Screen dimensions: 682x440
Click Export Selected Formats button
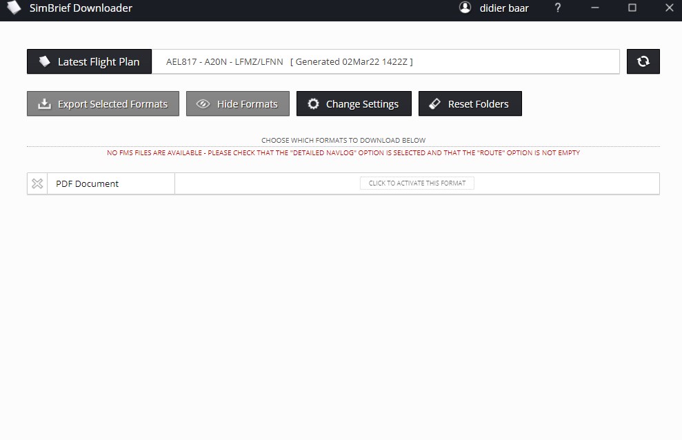(103, 103)
